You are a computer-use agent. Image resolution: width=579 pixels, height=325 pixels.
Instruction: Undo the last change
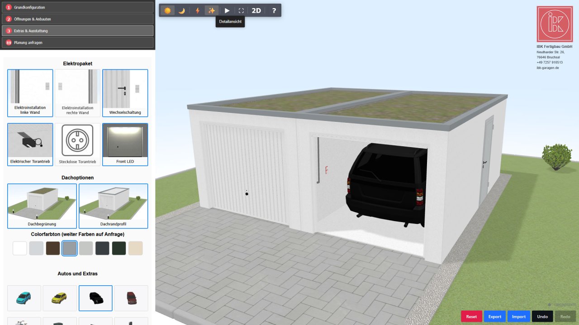click(542, 316)
